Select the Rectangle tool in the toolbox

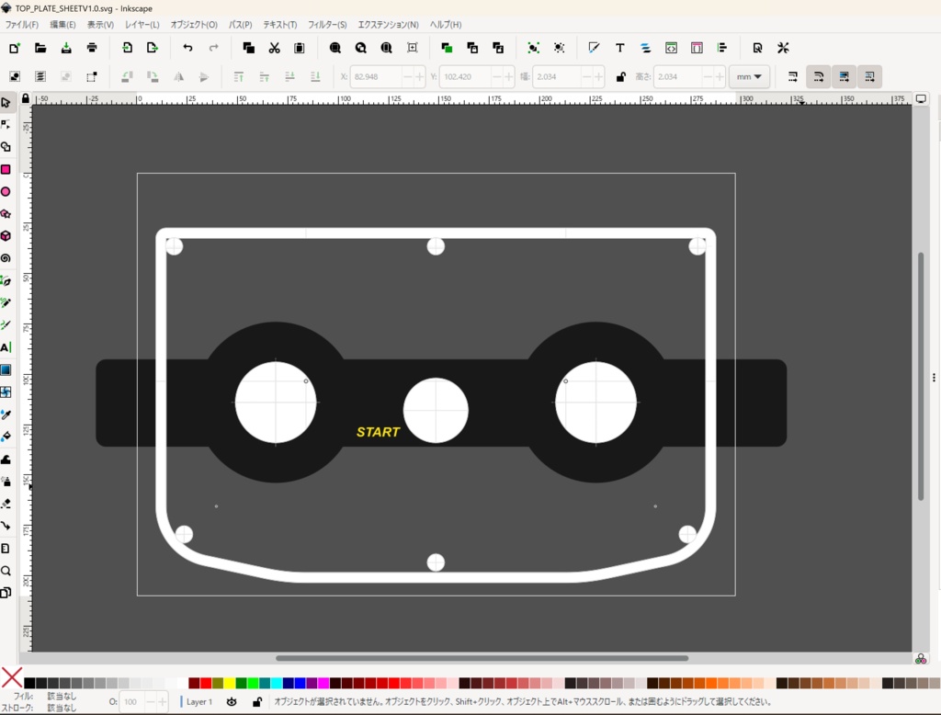(x=6, y=169)
